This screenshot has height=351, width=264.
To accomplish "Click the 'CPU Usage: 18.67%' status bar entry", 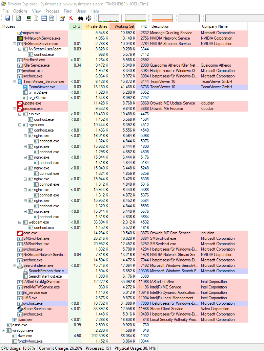I will [18, 348].
